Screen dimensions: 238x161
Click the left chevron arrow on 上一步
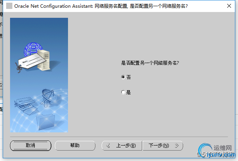click(108, 146)
